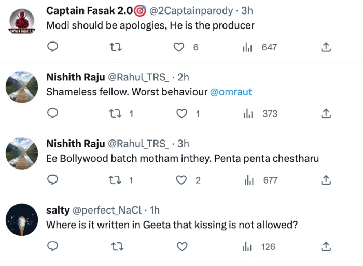Share the Bollywood batch tweet

point(326,180)
